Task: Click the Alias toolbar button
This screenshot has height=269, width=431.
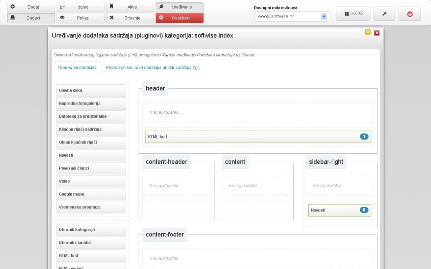Action: tap(130, 7)
